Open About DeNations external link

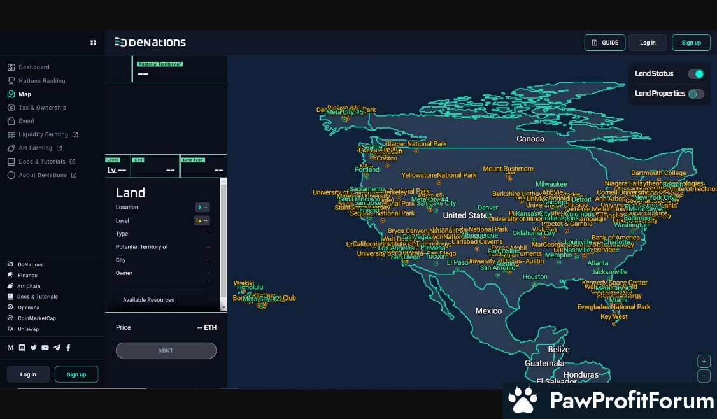coord(42,175)
